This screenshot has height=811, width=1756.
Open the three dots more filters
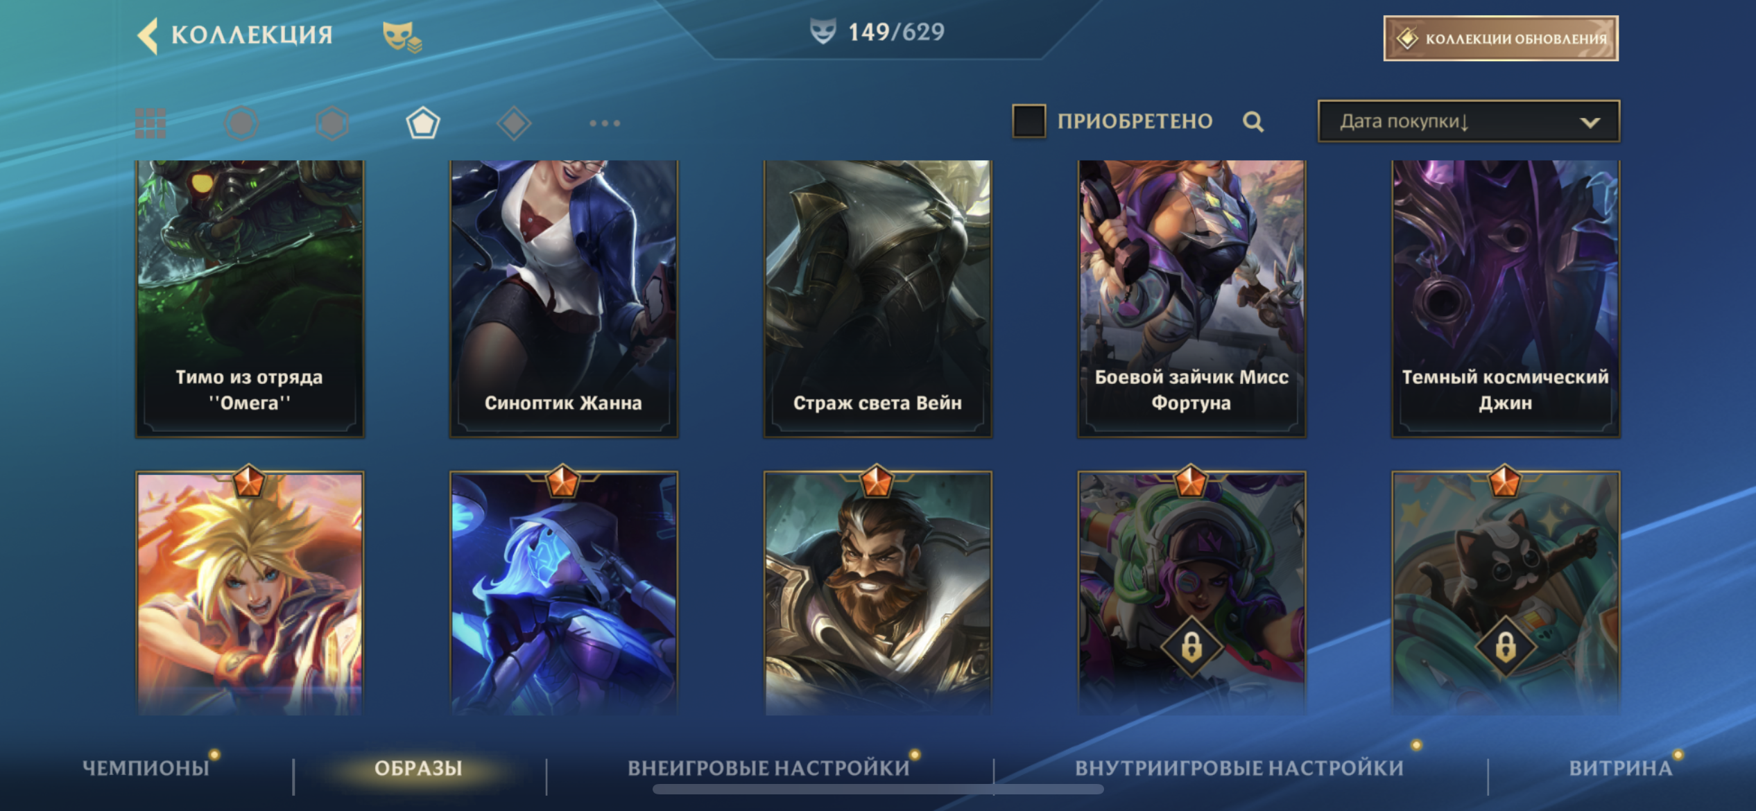point(605,123)
